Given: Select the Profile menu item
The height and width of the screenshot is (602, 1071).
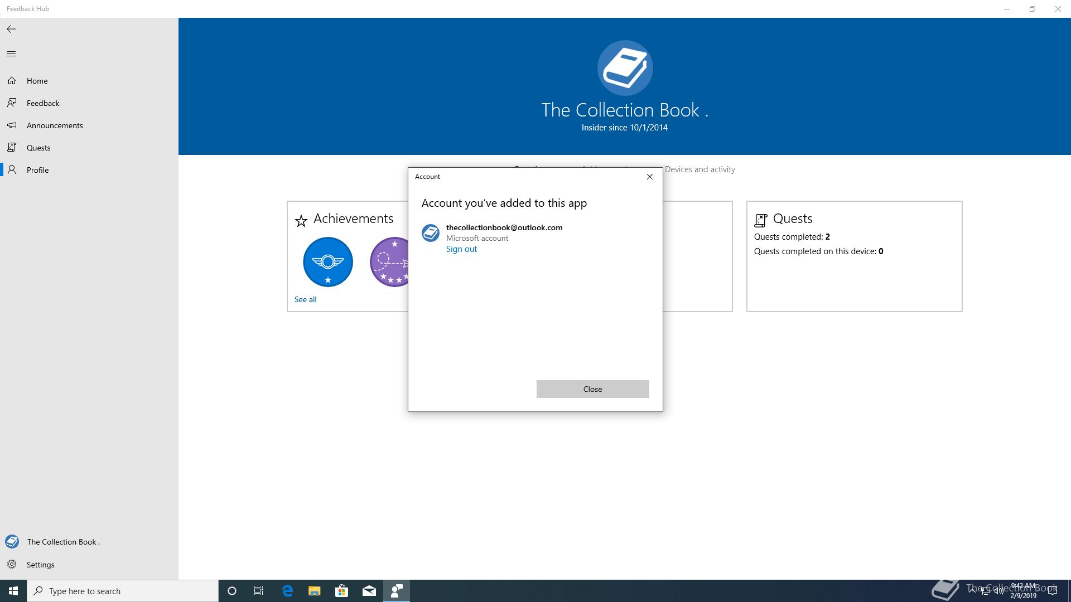Looking at the screenshot, I should click(x=89, y=170).
